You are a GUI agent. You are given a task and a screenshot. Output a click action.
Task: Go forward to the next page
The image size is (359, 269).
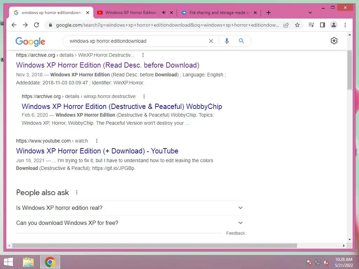coord(25,25)
